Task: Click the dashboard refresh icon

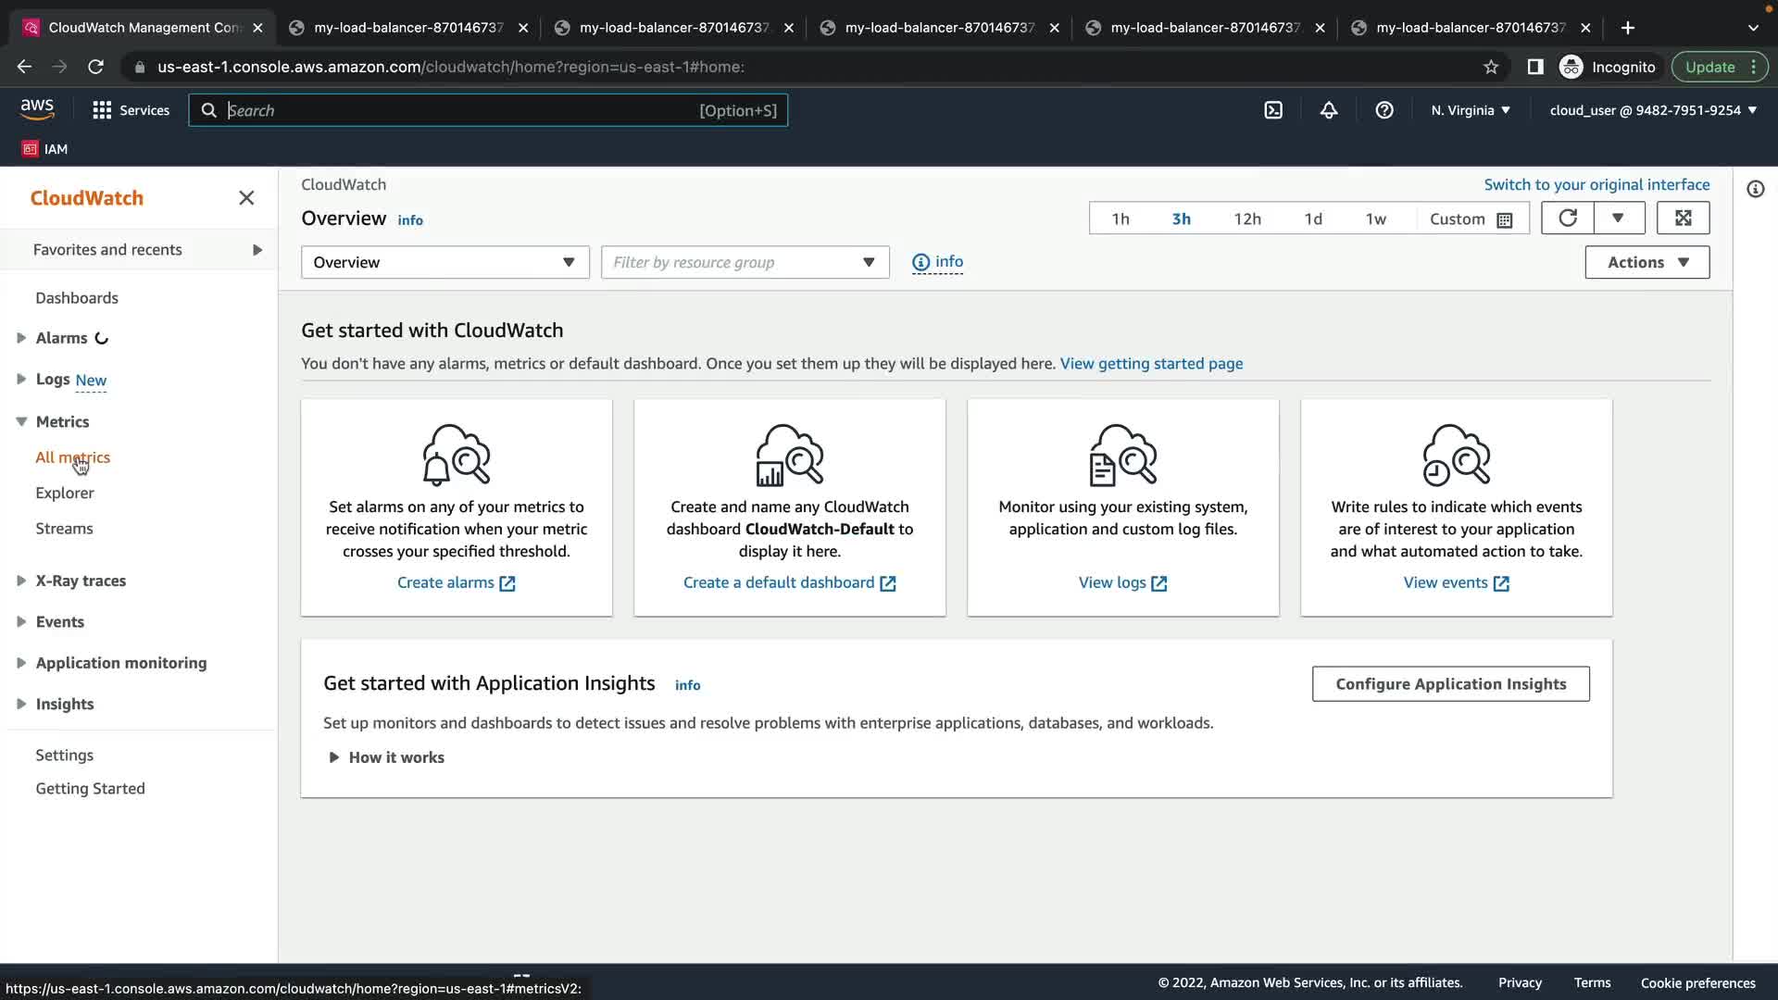Action: click(1567, 219)
